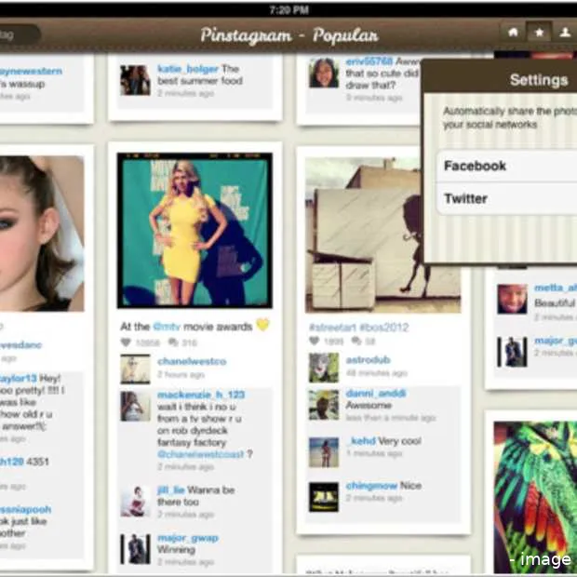Open comments bubble on MTV awards photo
This screenshot has width=577, height=577.
[x=173, y=342]
